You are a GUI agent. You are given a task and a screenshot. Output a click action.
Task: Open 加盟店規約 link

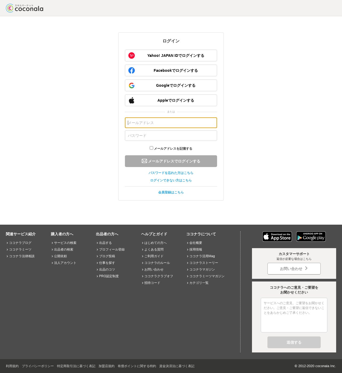coord(107,366)
